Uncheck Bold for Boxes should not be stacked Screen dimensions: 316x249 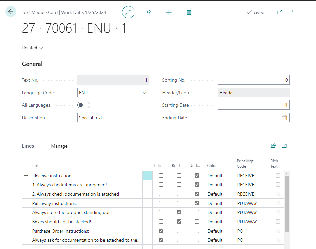[179, 222]
